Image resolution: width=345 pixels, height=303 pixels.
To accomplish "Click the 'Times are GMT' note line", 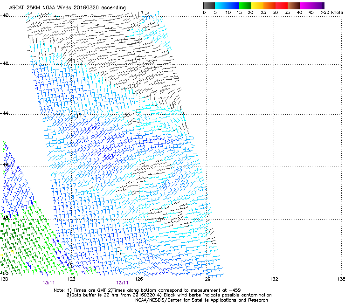I will point(147,290).
